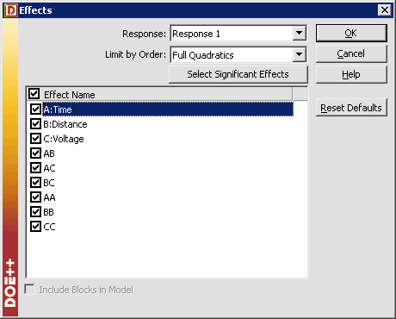
Task: Select the AB row text
Action: 49,153
